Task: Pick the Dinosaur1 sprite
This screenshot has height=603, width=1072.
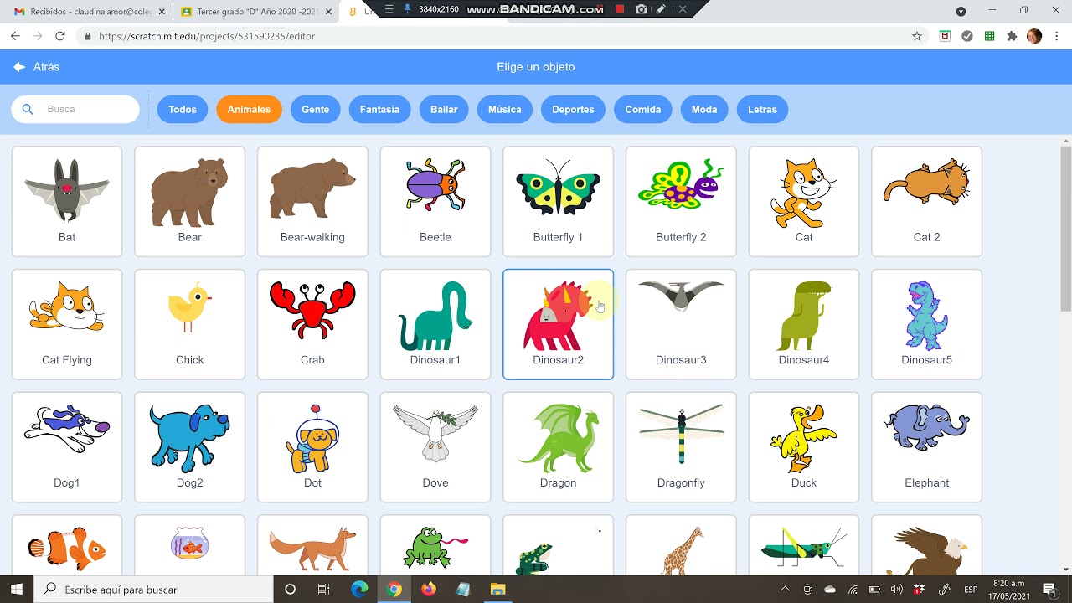Action: (x=435, y=324)
